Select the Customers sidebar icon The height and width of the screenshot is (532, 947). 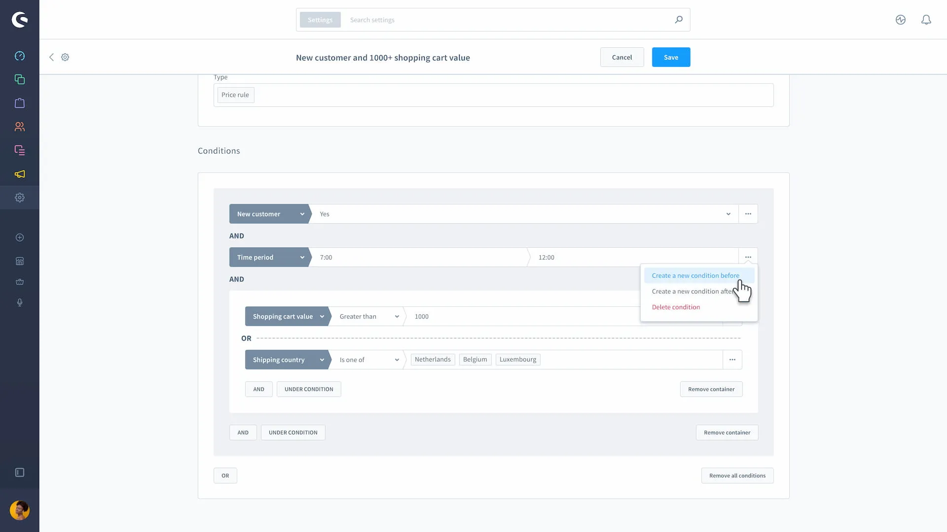pos(20,127)
